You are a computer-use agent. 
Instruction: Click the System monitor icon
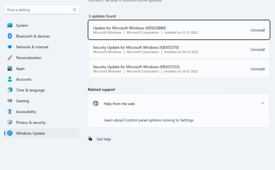[x=10, y=25]
